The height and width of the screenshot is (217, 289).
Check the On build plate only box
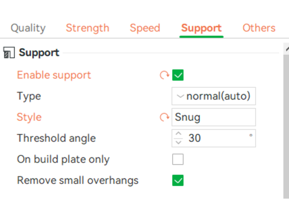[x=178, y=160]
